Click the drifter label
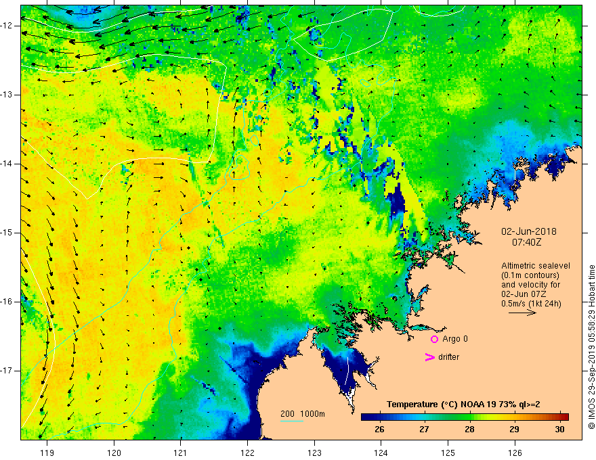This screenshot has height=460, width=596. coord(448,357)
